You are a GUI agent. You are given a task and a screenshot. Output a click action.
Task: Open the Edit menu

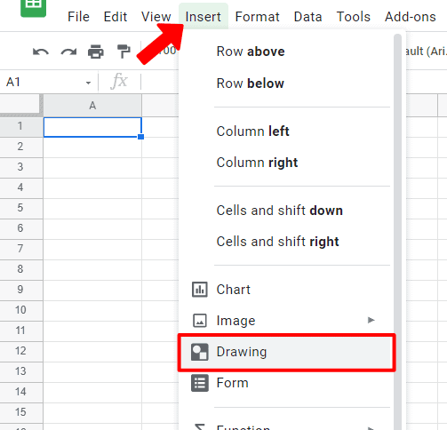coord(116,17)
